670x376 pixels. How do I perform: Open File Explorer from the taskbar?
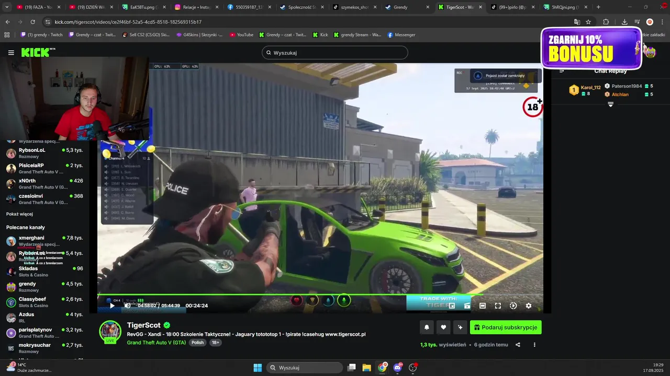click(367, 368)
